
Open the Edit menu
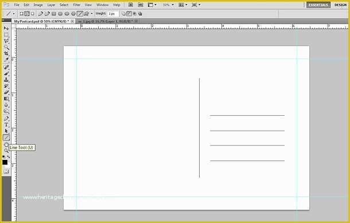tap(26, 5)
